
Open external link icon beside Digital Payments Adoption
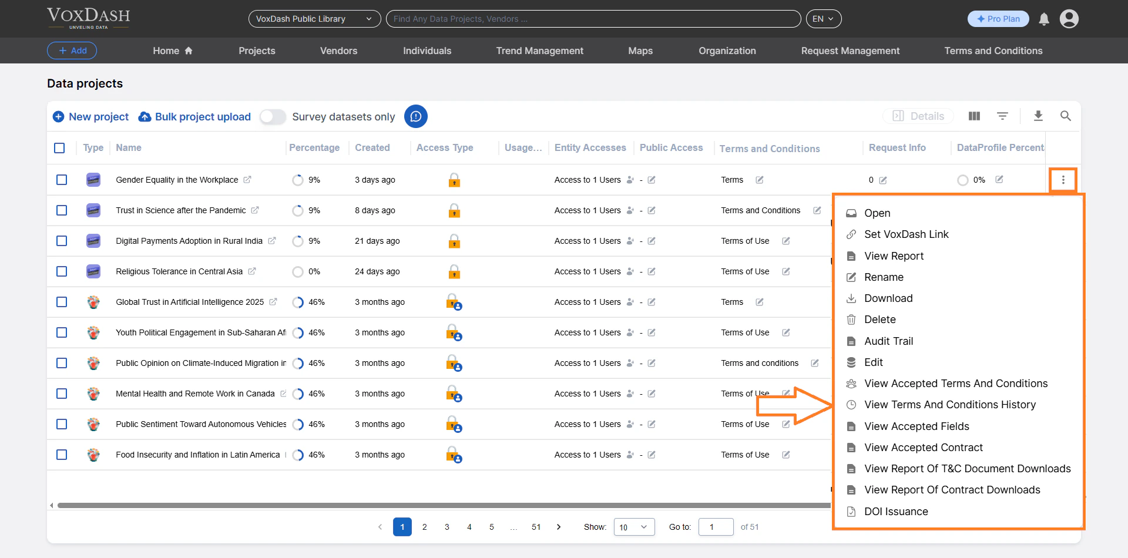(272, 241)
